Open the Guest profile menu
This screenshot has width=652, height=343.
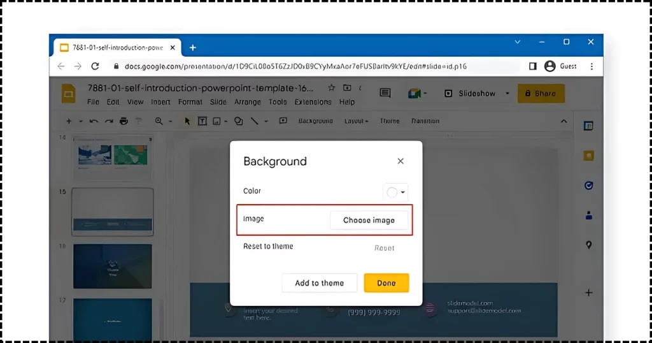pyautogui.click(x=560, y=66)
